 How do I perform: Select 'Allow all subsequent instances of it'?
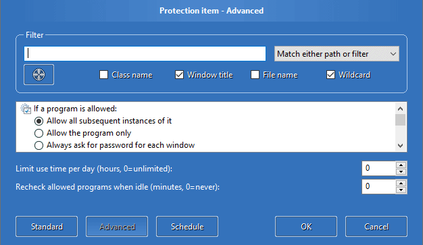point(39,121)
